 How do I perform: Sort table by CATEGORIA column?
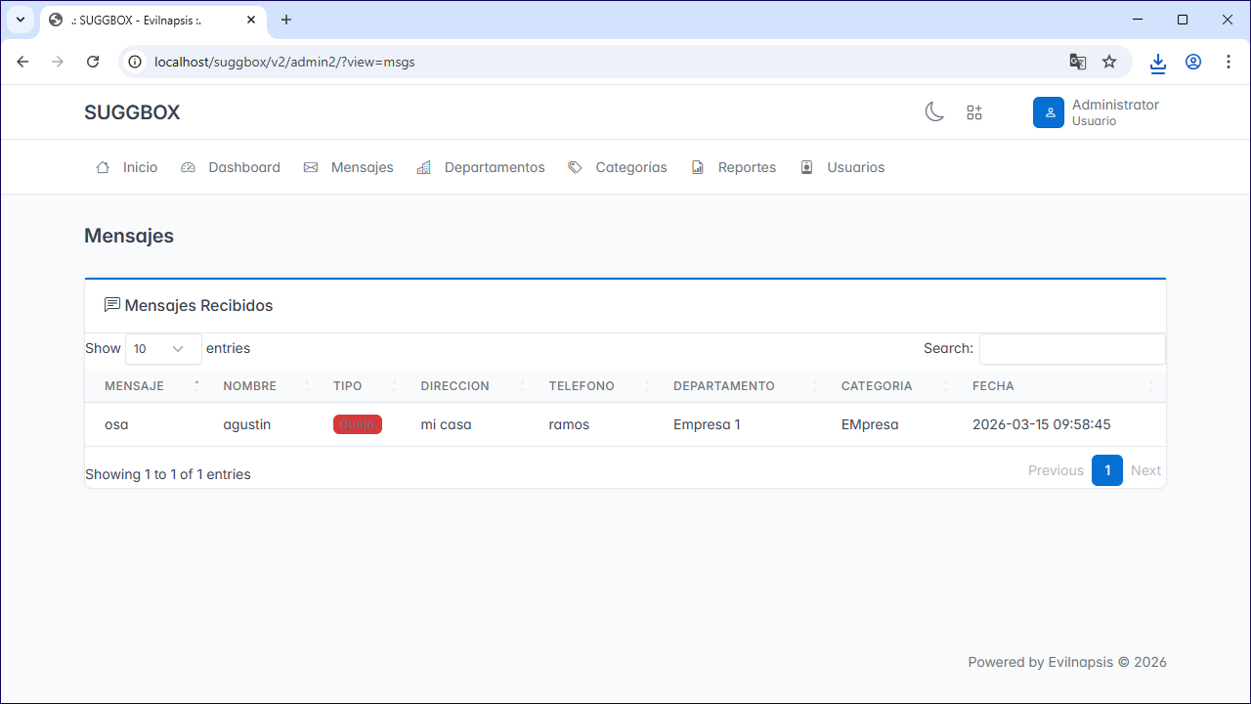887,386
